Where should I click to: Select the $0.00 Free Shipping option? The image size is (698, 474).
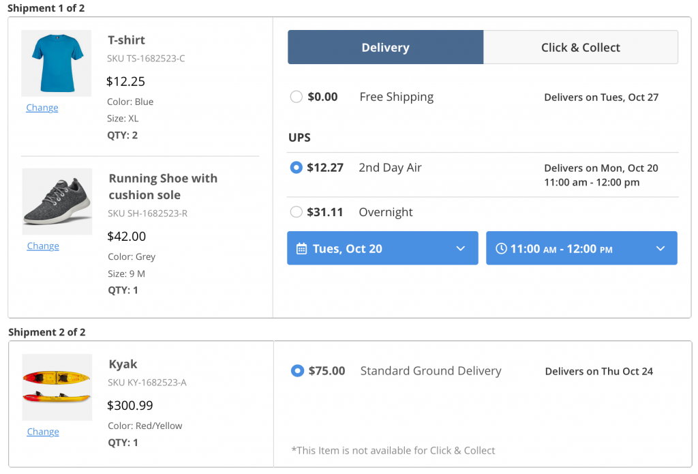pyautogui.click(x=297, y=97)
